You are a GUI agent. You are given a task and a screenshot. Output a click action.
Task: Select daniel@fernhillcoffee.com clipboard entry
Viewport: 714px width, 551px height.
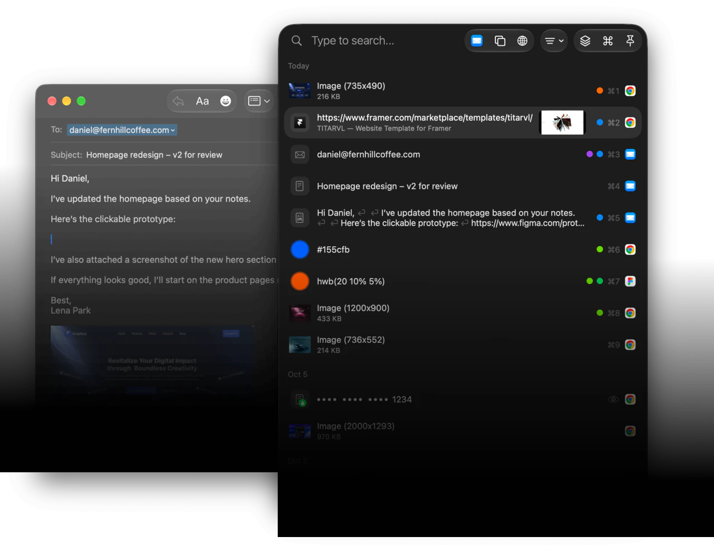point(463,154)
